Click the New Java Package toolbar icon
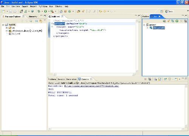The height and width of the screenshot is (136, 189). tap(65, 11)
